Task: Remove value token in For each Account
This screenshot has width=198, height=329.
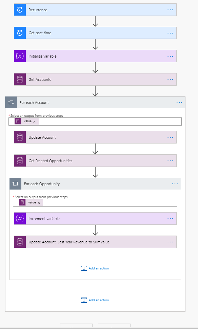Action: (x=35, y=122)
